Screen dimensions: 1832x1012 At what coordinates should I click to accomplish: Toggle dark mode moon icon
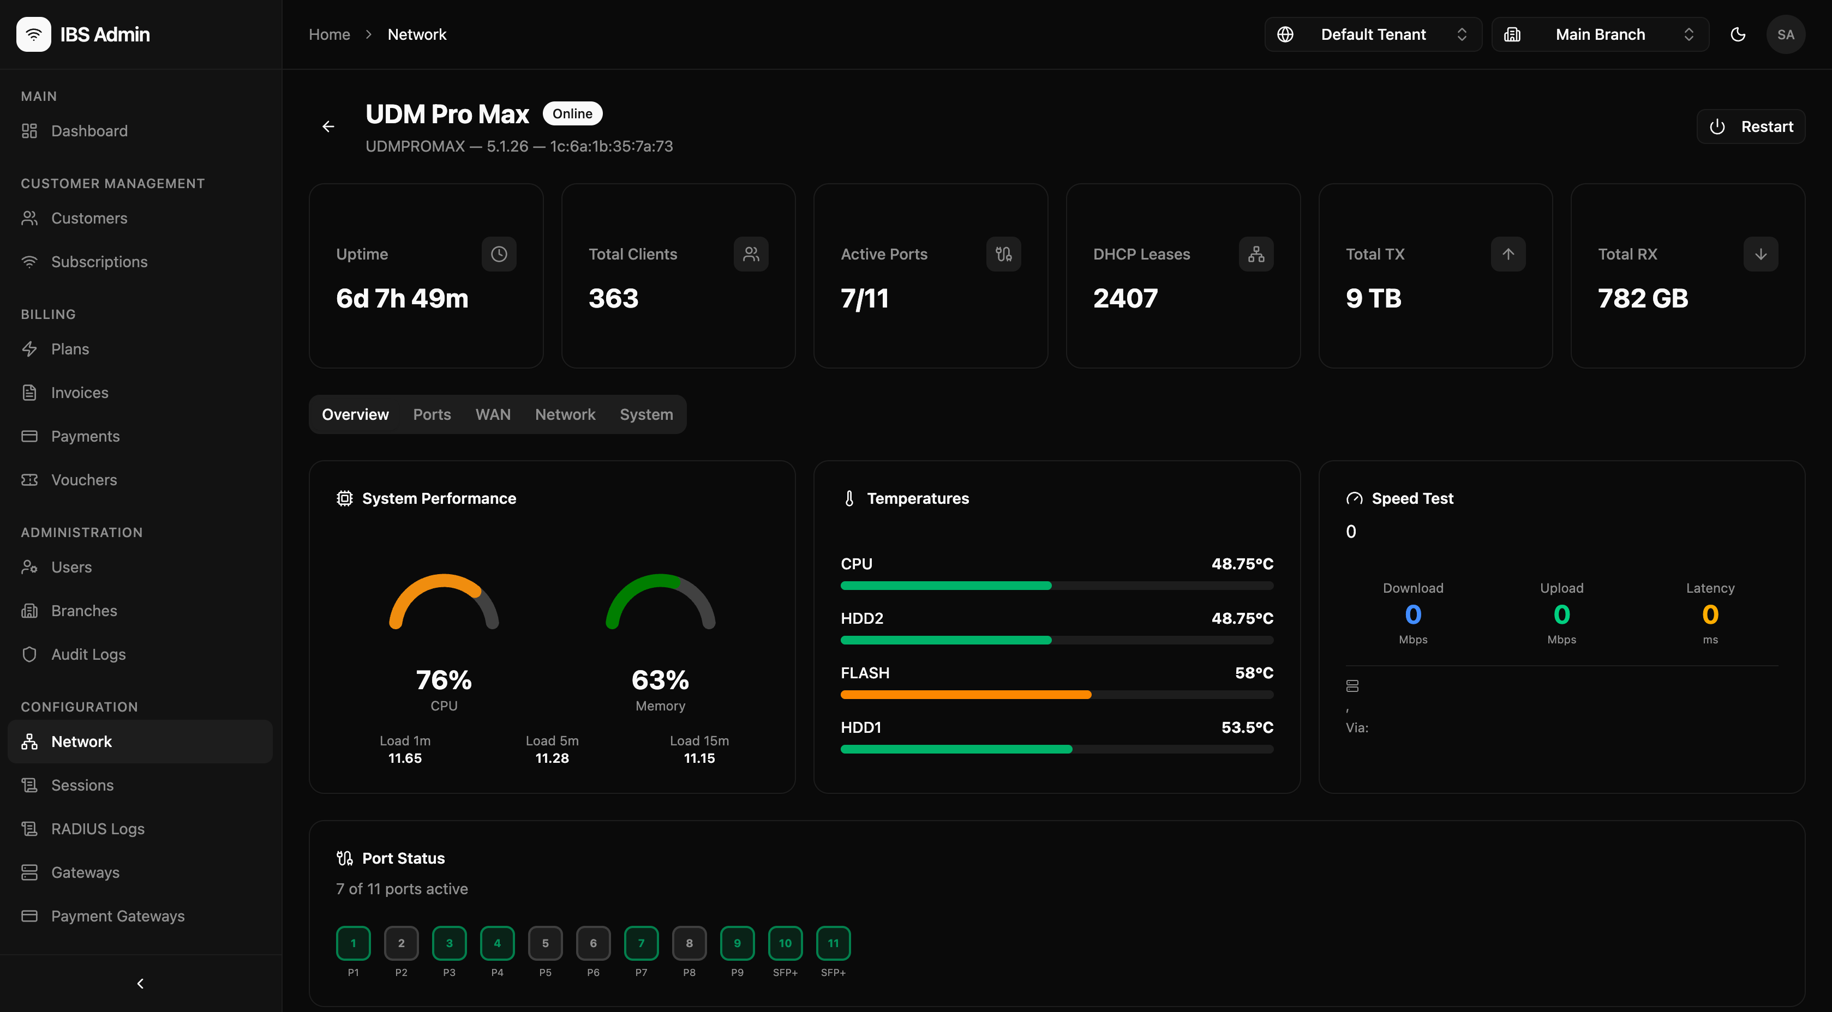tap(1738, 34)
